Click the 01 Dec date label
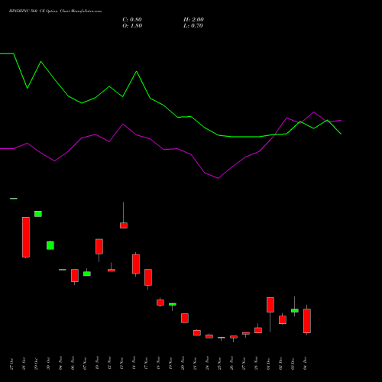Image resolution: width=382 pixels, height=382 pixels. [268, 364]
